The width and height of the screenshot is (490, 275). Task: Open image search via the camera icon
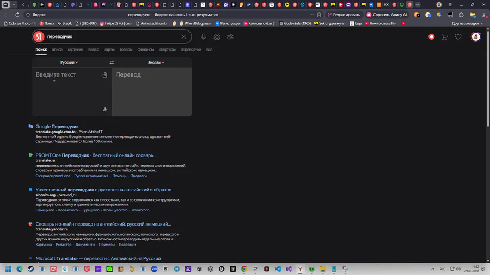pos(217,37)
